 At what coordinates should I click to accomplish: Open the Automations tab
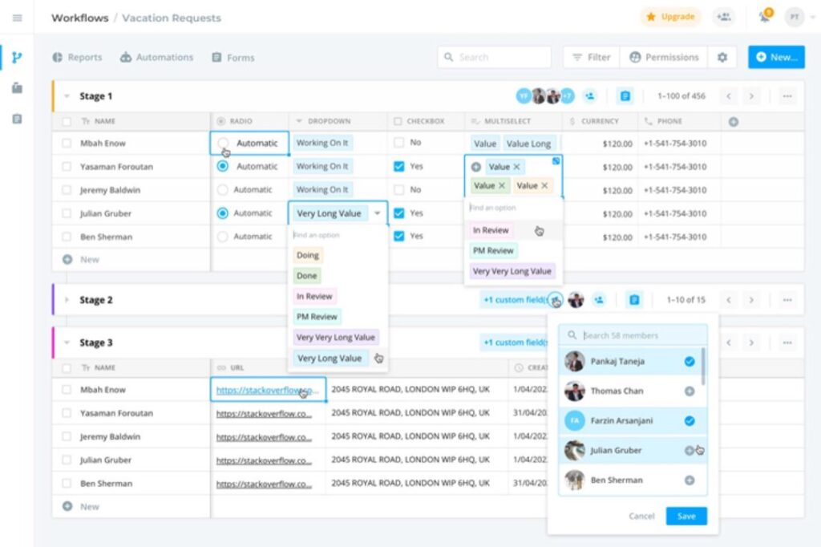coord(157,57)
